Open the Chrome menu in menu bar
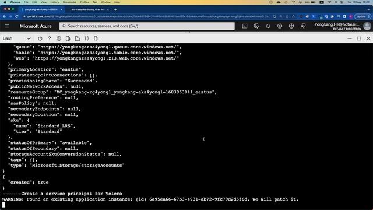 pyautogui.click(x=15, y=2)
